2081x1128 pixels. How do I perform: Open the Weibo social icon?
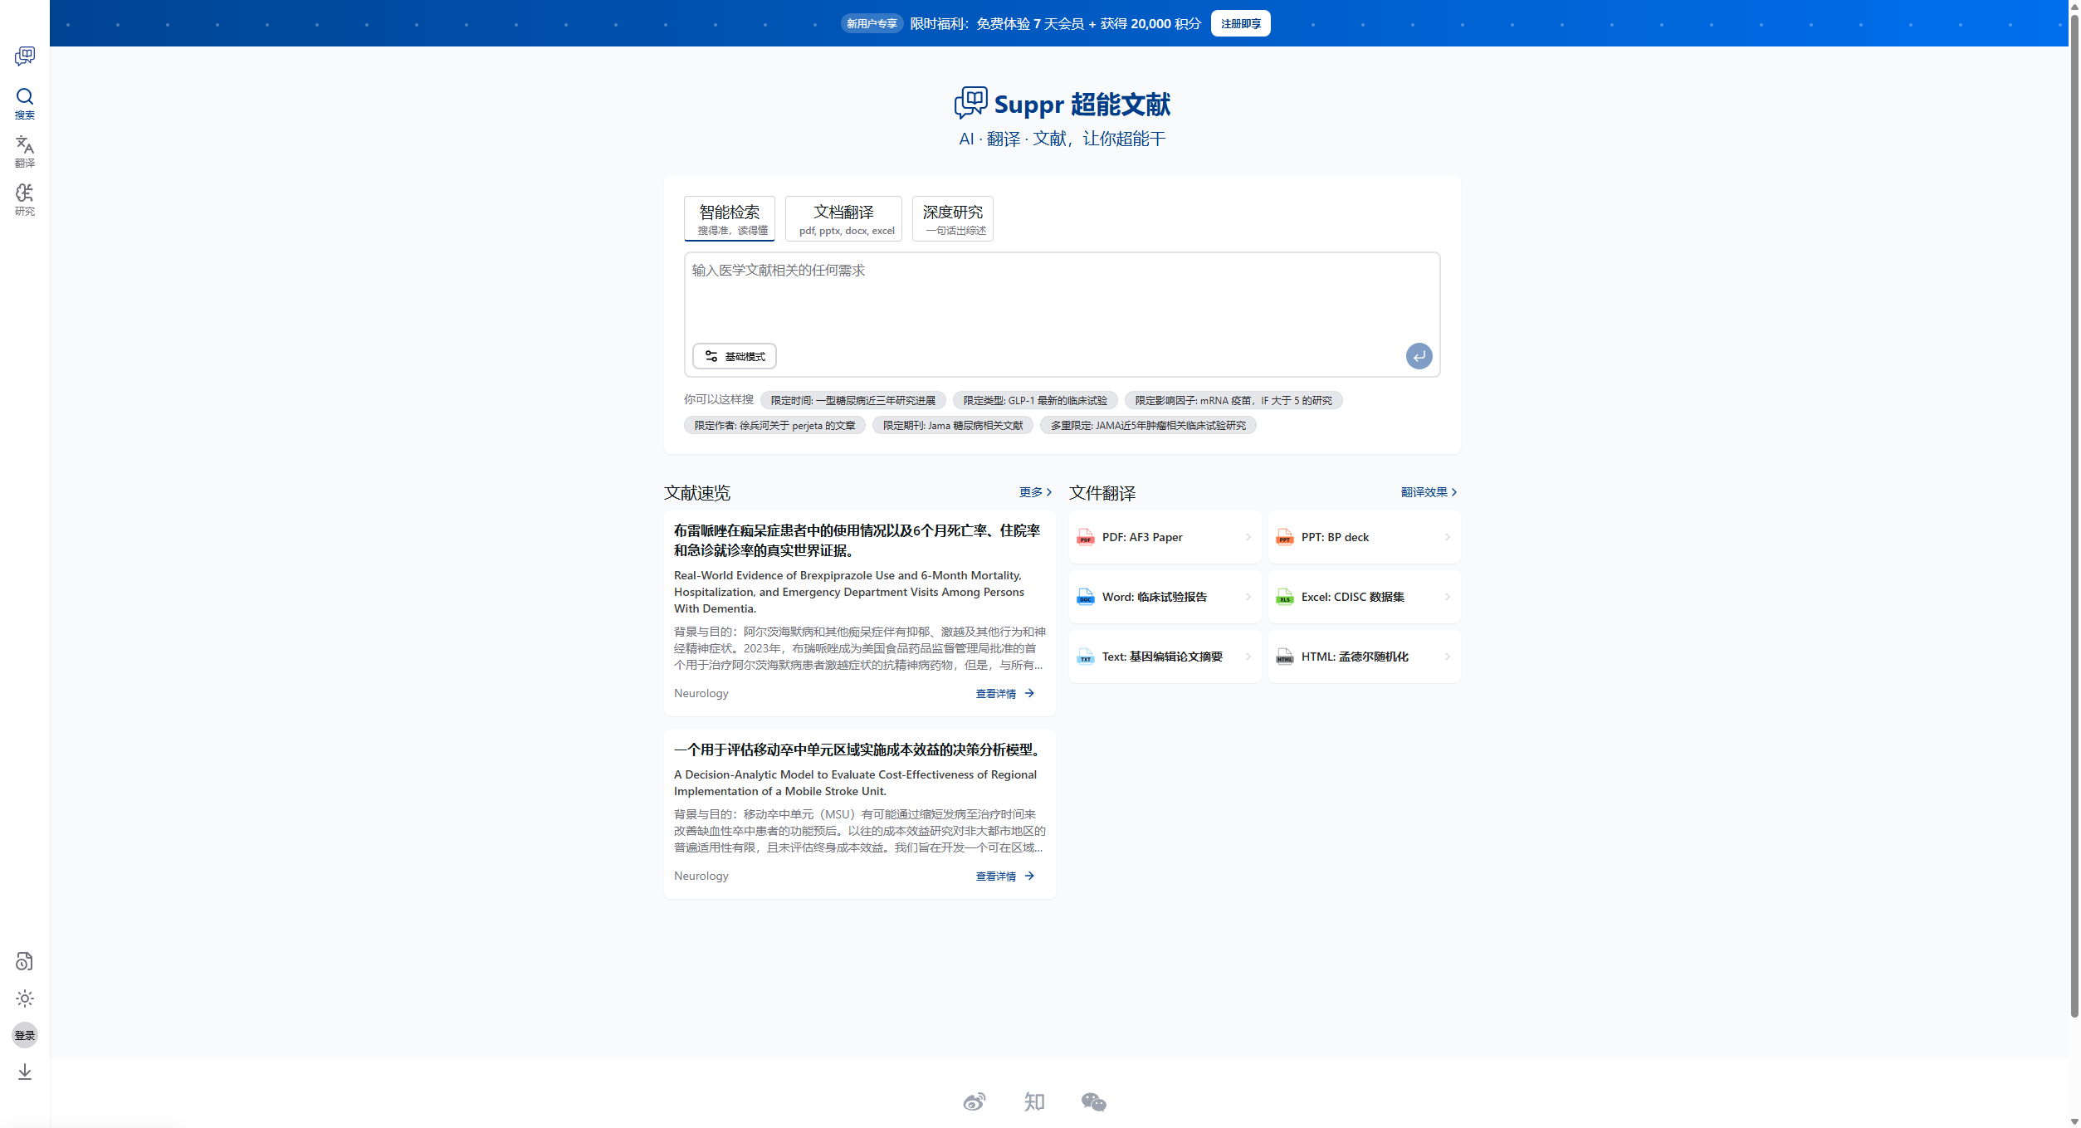975,1101
